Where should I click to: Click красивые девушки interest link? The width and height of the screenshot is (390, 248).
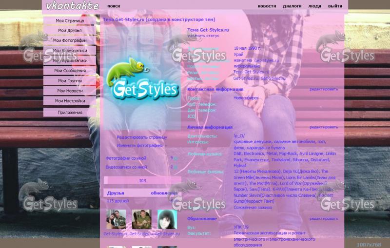[253, 142]
